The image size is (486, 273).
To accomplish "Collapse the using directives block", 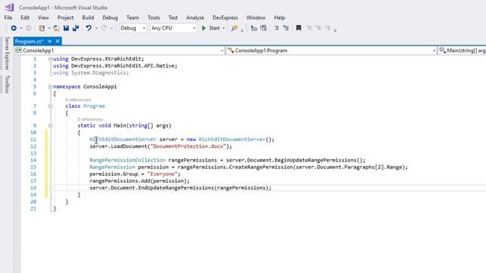I will [x=50, y=59].
